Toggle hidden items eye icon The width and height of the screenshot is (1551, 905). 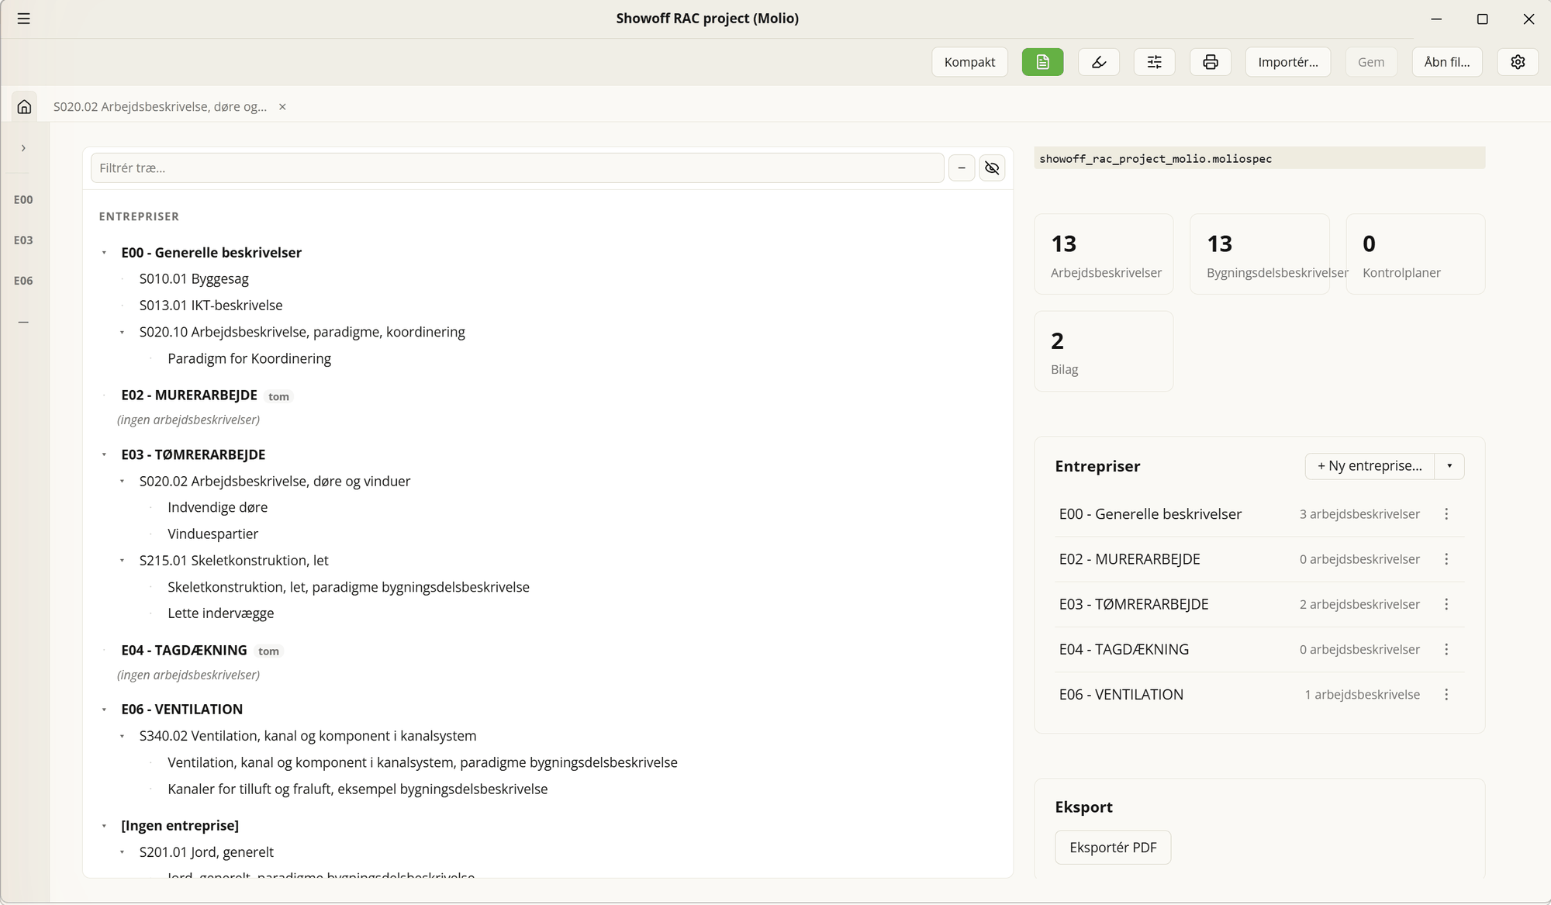992,168
